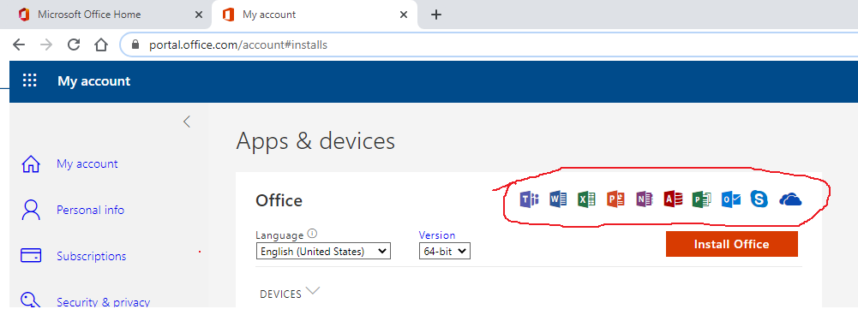Click the Access app icon
Screen dimensions: 858x315
673,199
